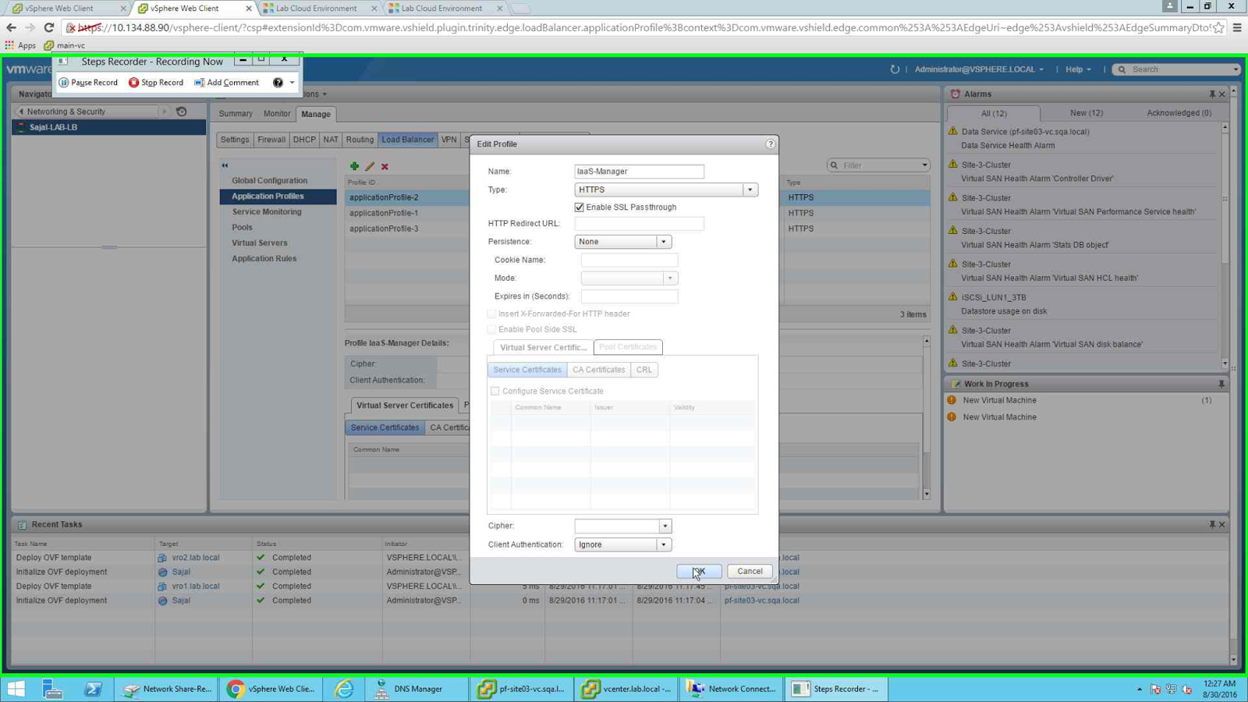
Task: Open the Windows Start button
Action: (x=16, y=689)
